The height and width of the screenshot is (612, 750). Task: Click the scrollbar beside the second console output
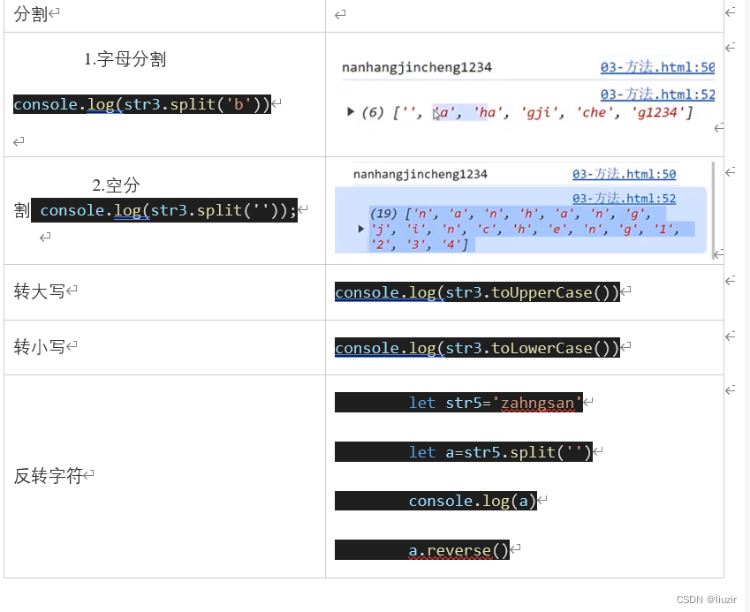pyautogui.click(x=714, y=210)
